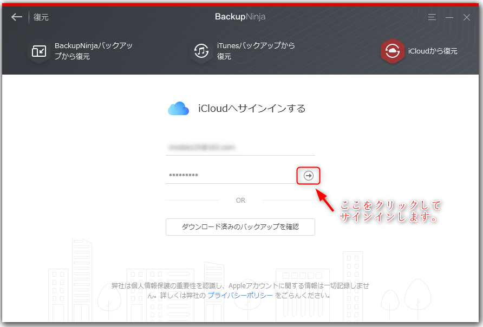Click the iCloudへサインインする heading text
Screen dimensions: 483x327
252,109
